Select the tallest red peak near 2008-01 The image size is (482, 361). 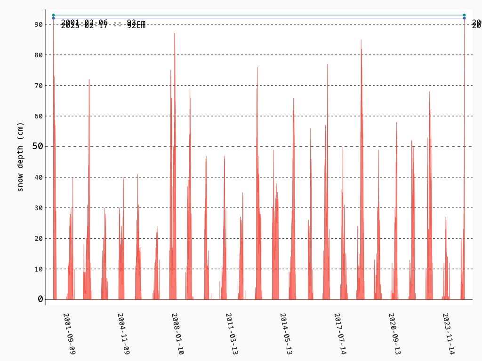[x=175, y=35]
